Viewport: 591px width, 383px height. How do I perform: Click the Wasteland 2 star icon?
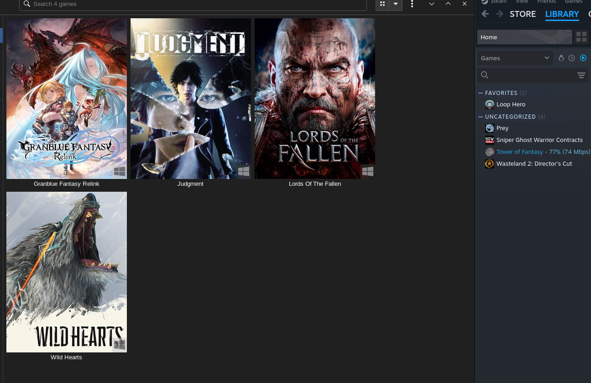click(x=490, y=164)
